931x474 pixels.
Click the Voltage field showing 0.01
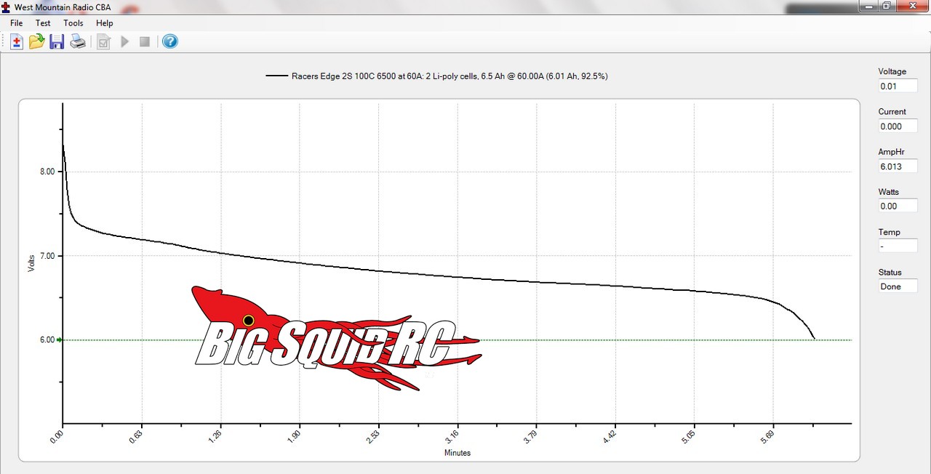(x=898, y=86)
